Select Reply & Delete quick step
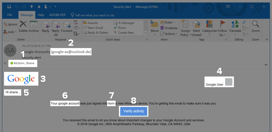272x132 pixels. click(95, 32)
